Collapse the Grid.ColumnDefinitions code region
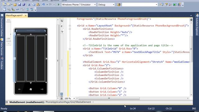 pos(70,68)
